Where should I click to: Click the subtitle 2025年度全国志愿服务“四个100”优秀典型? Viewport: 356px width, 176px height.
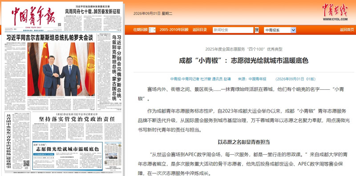coord(244,49)
